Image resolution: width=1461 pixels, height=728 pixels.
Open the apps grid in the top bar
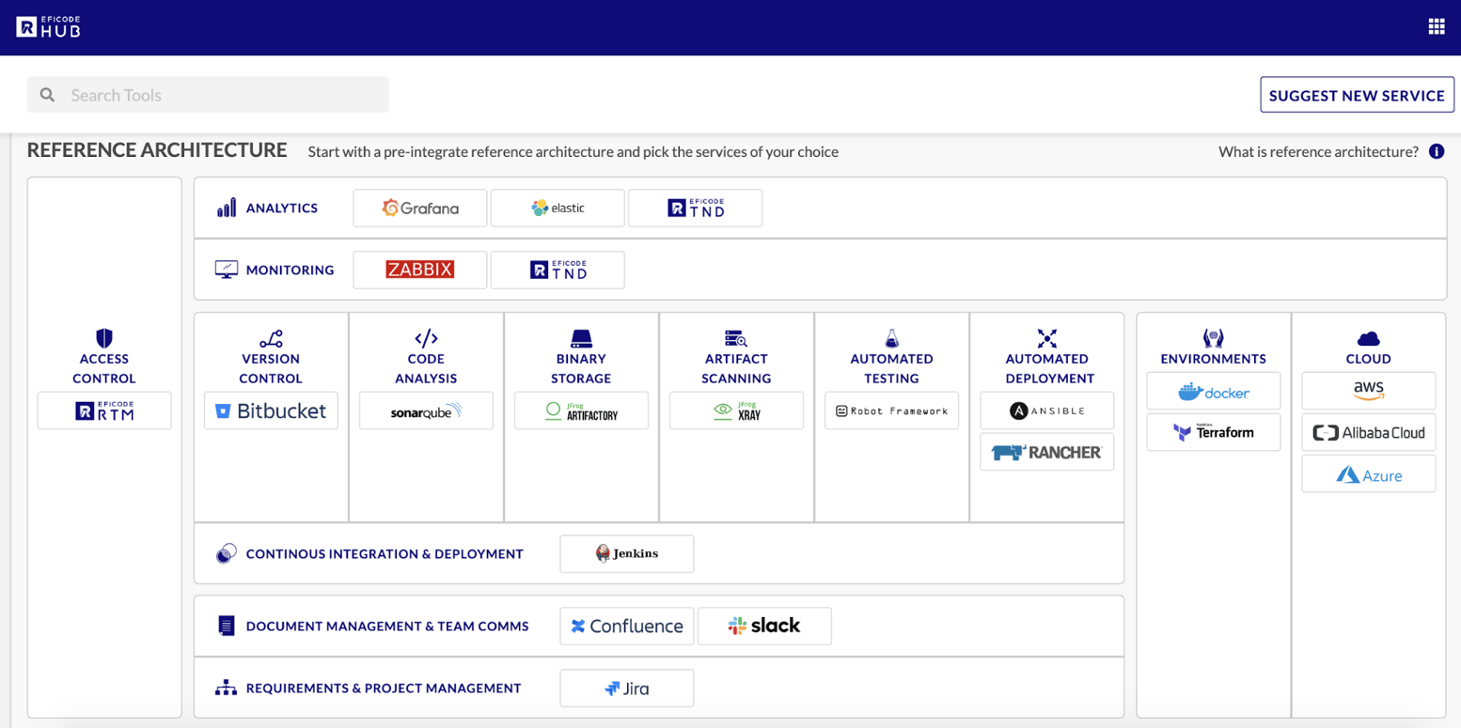pyautogui.click(x=1437, y=25)
